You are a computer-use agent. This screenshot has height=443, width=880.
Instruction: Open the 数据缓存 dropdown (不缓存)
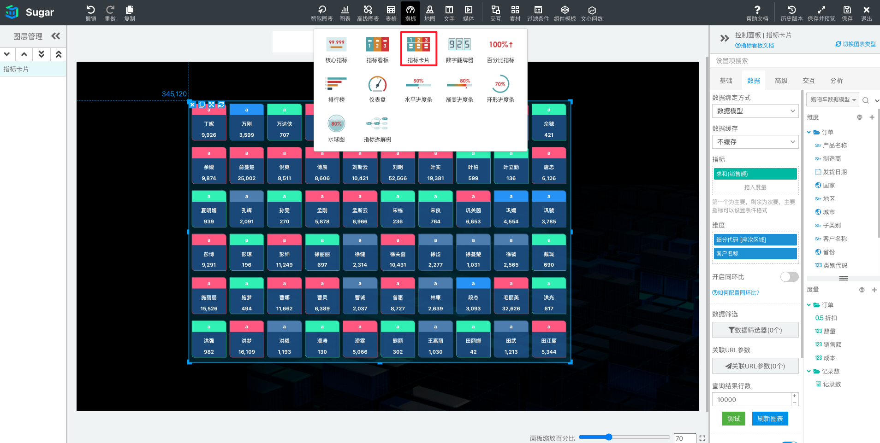[755, 142]
